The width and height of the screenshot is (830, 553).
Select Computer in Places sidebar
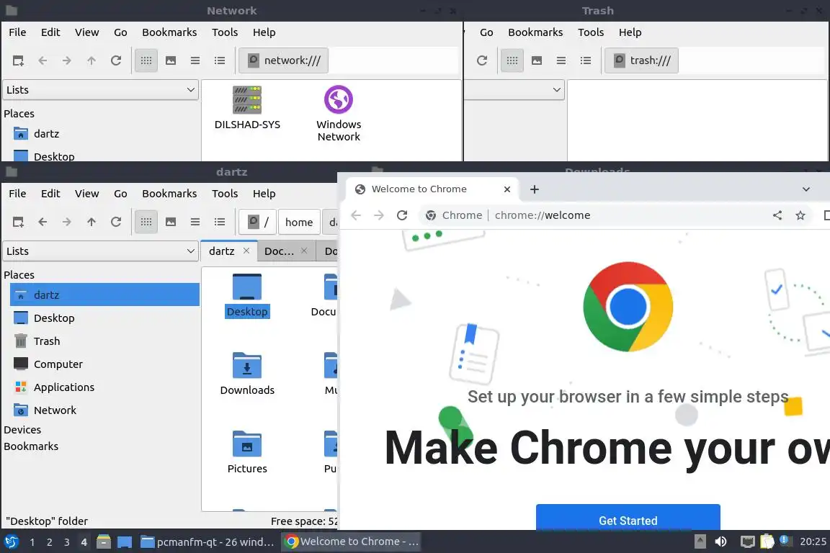(x=104, y=364)
